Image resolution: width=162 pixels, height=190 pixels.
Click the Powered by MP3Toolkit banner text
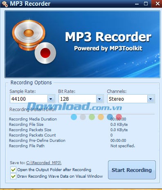(x=108, y=48)
